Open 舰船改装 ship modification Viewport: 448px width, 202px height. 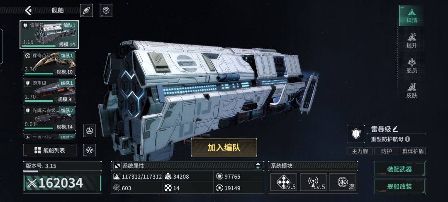(399, 186)
